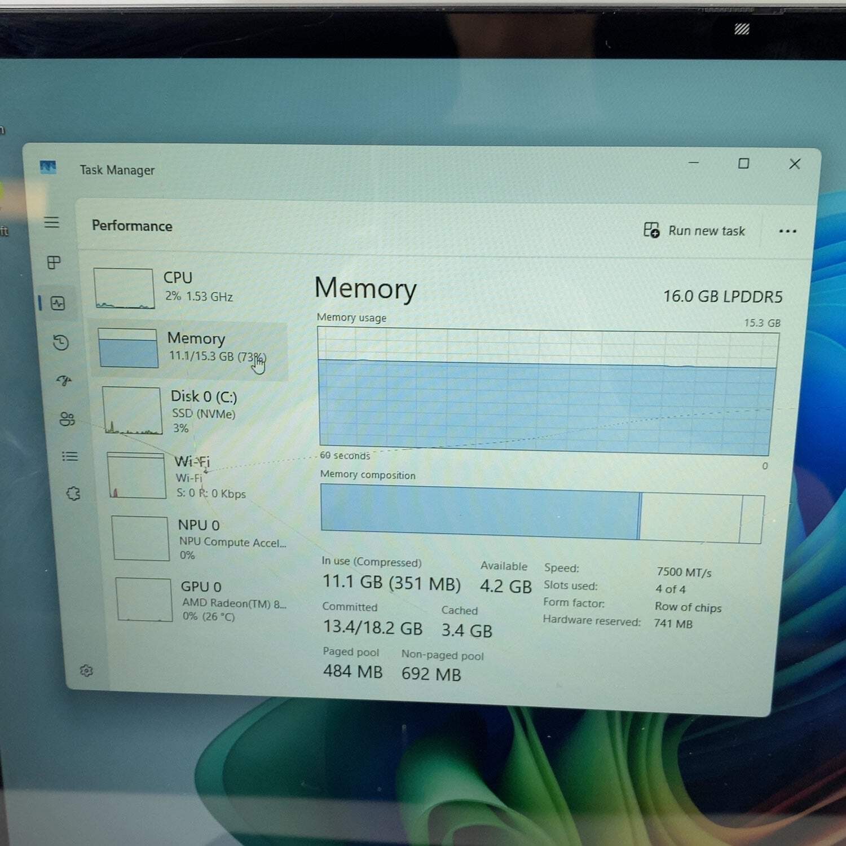Click the 15.3 GB graph maximum label
846x846 pixels.
(762, 323)
